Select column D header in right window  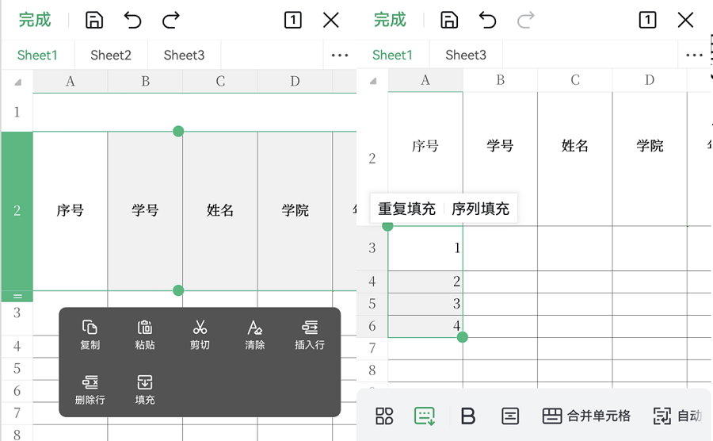pyautogui.click(x=650, y=80)
